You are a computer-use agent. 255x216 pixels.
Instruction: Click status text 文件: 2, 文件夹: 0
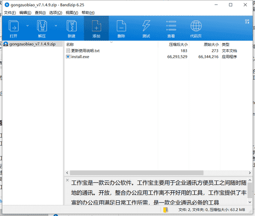pyautogui.click(x=193, y=210)
